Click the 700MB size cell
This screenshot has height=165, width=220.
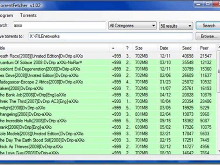142,101
